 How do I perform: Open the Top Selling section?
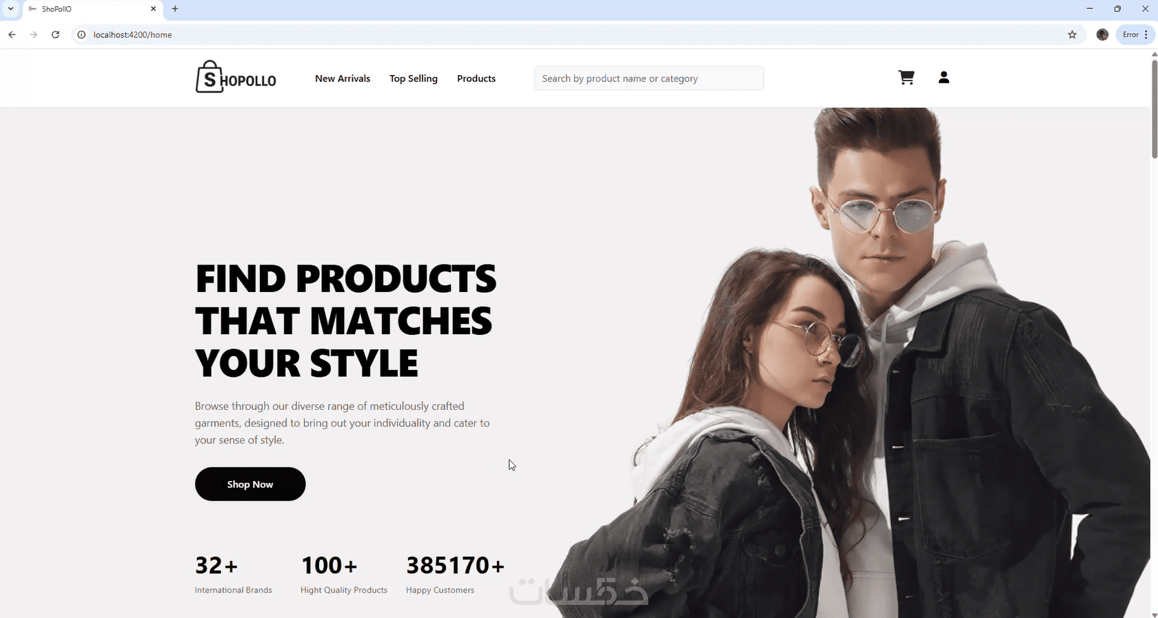click(414, 79)
